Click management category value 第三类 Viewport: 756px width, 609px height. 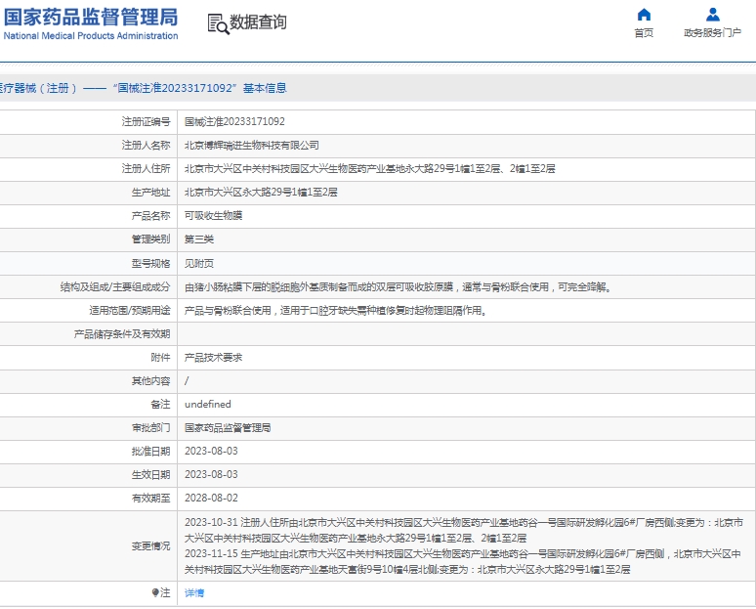pos(198,239)
